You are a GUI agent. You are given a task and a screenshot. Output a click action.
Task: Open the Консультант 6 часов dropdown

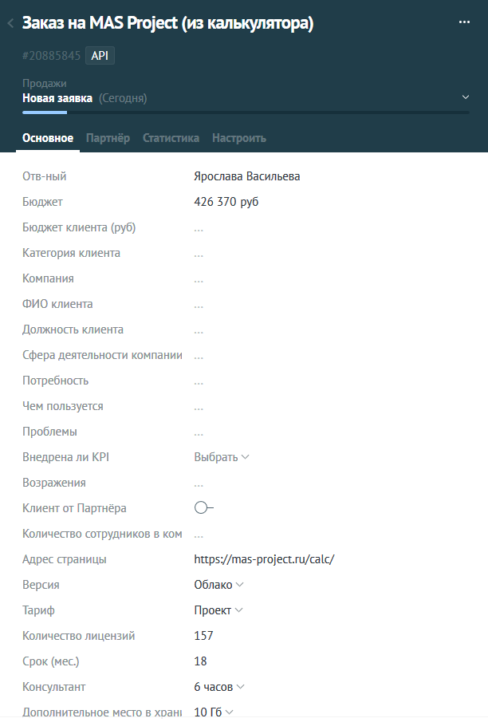218,687
